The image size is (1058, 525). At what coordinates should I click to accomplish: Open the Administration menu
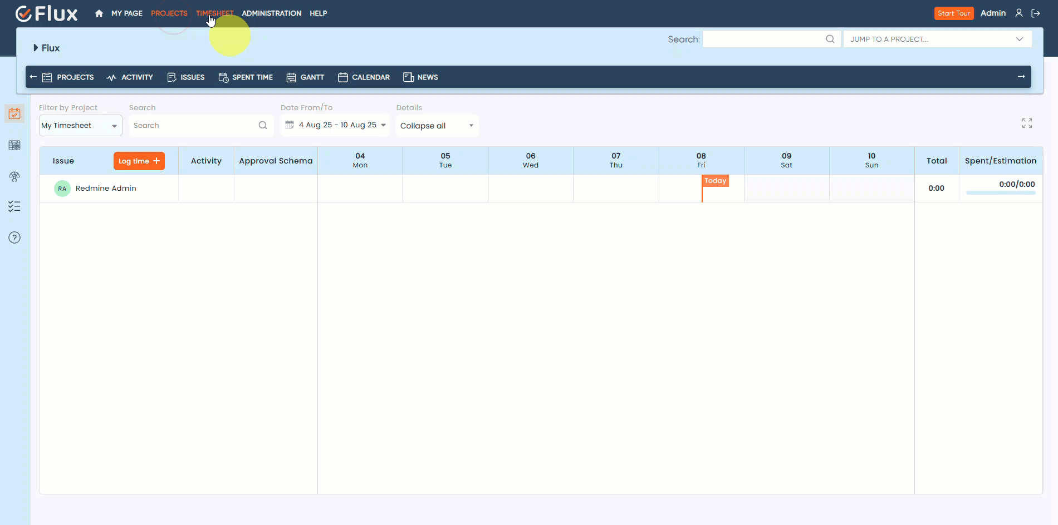(x=271, y=13)
